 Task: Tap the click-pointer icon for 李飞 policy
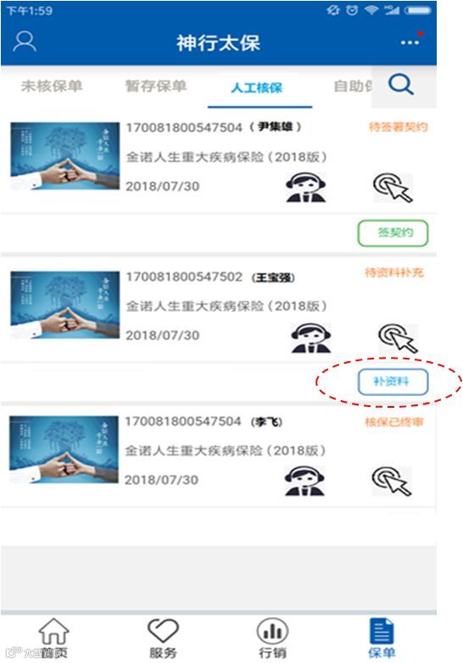[392, 481]
